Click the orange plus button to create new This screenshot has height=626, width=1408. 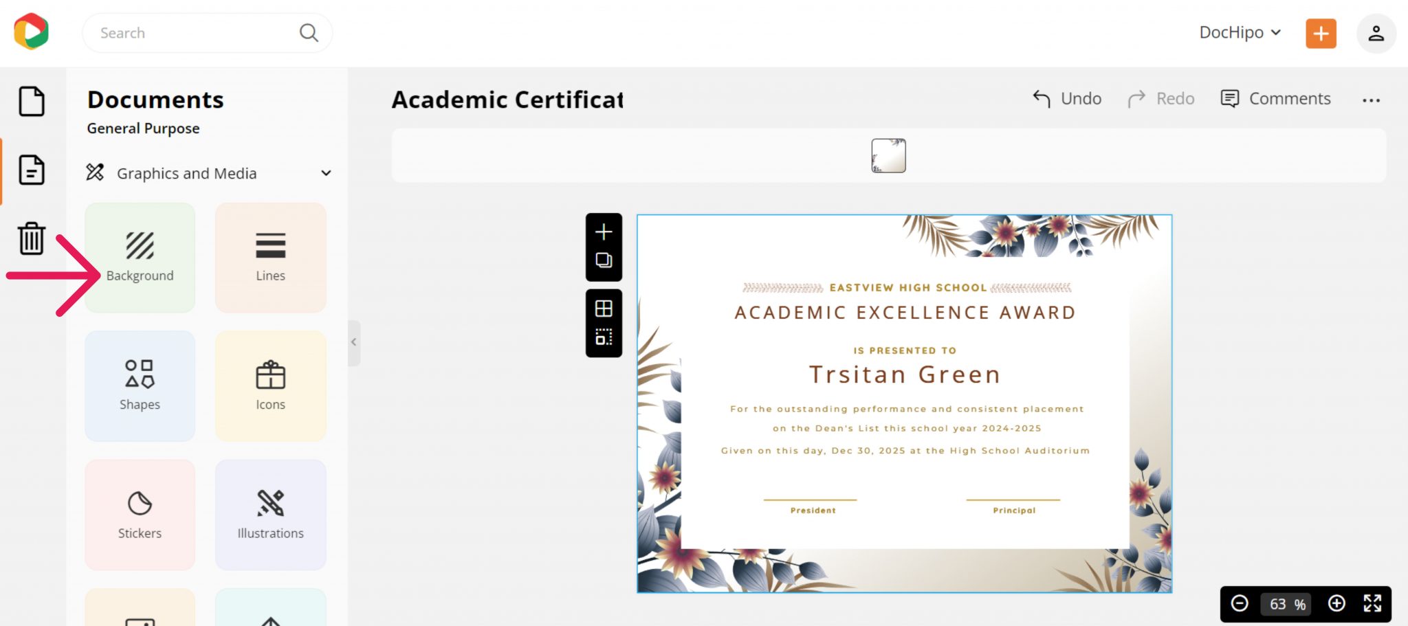coord(1321,32)
